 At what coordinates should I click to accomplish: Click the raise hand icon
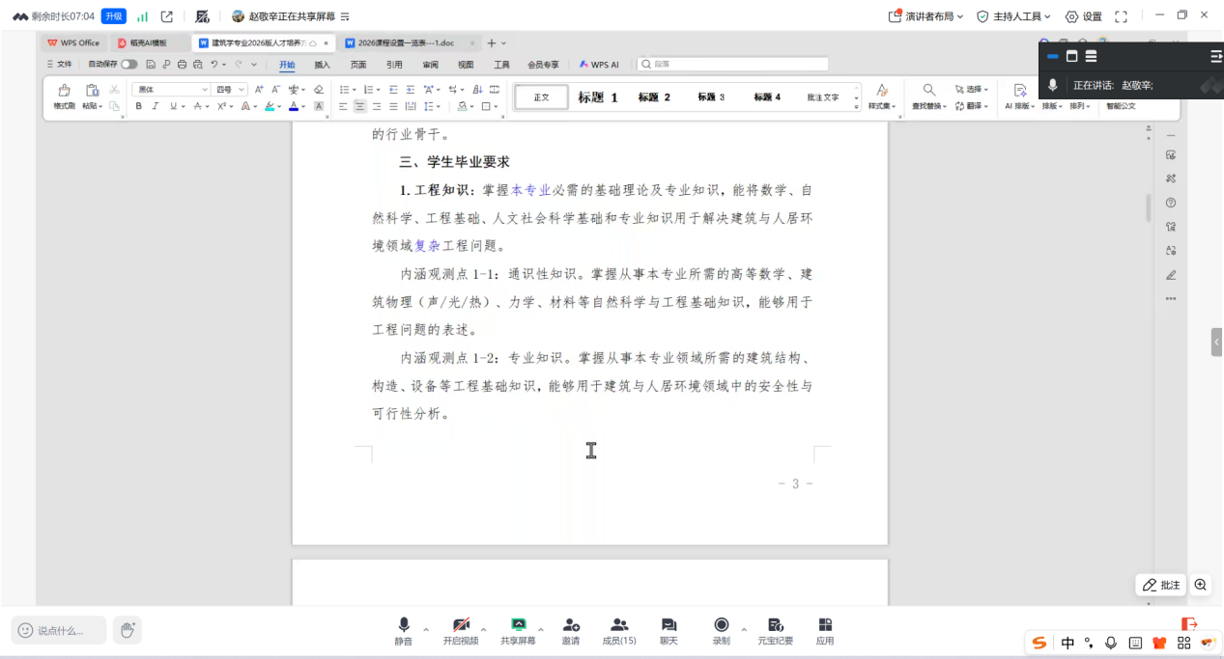pos(127,630)
